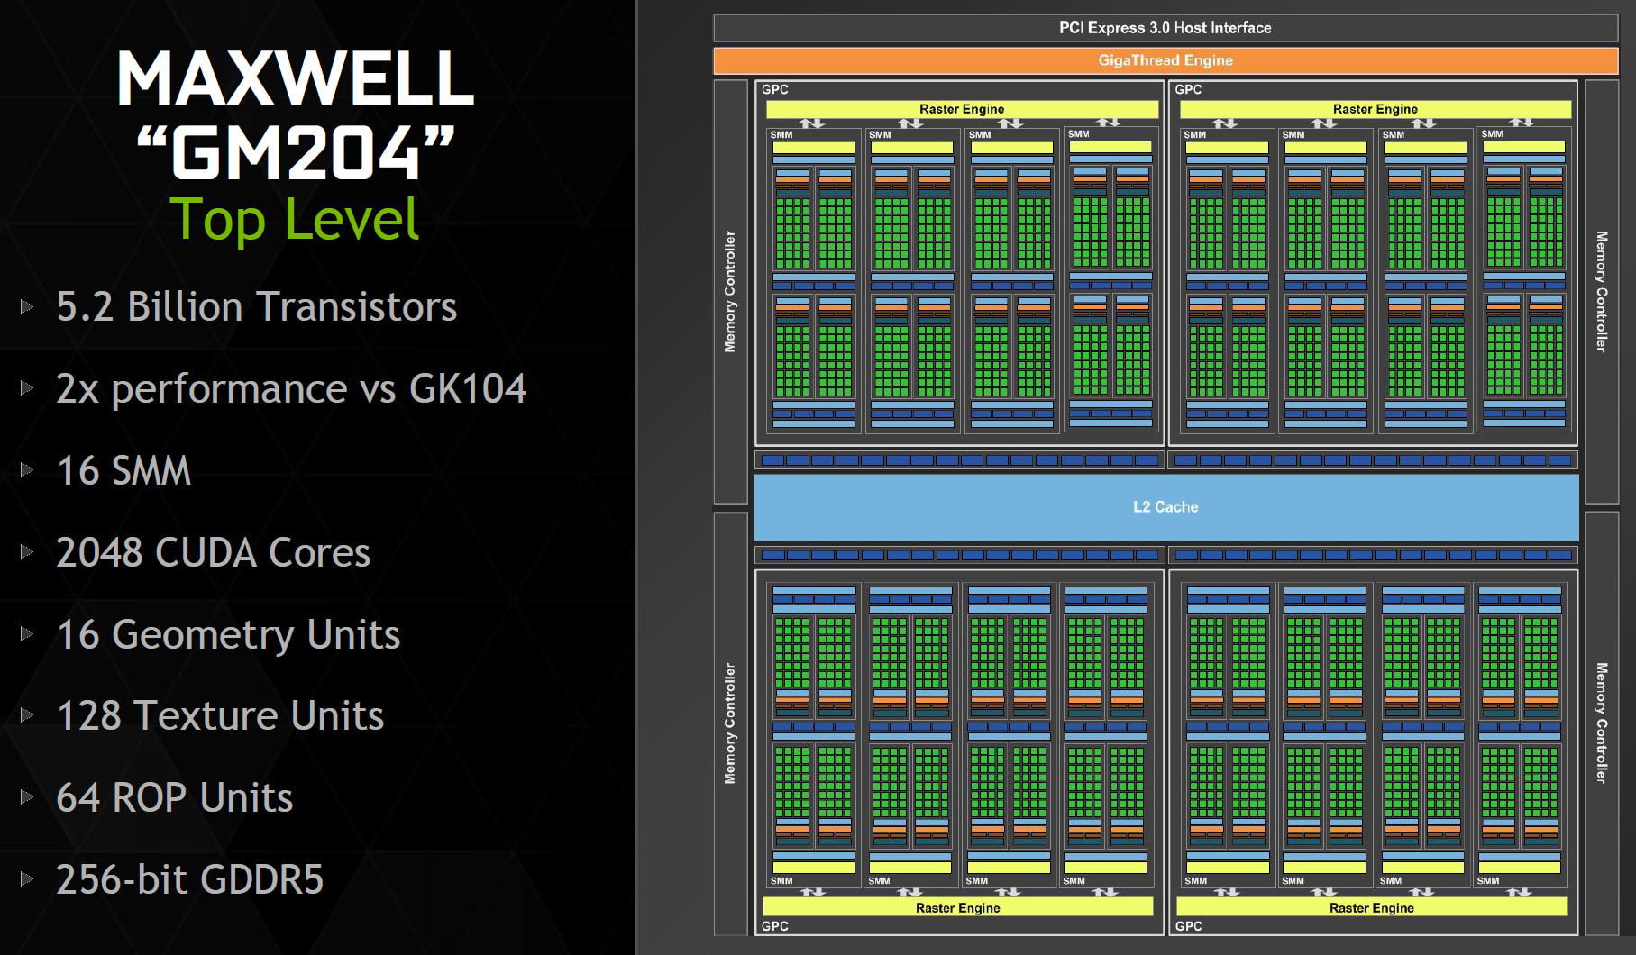Click the green Top Level subtitle
1636x955 pixels.
point(295,219)
